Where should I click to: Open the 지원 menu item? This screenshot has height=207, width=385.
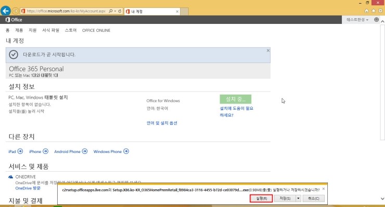coord(32,30)
